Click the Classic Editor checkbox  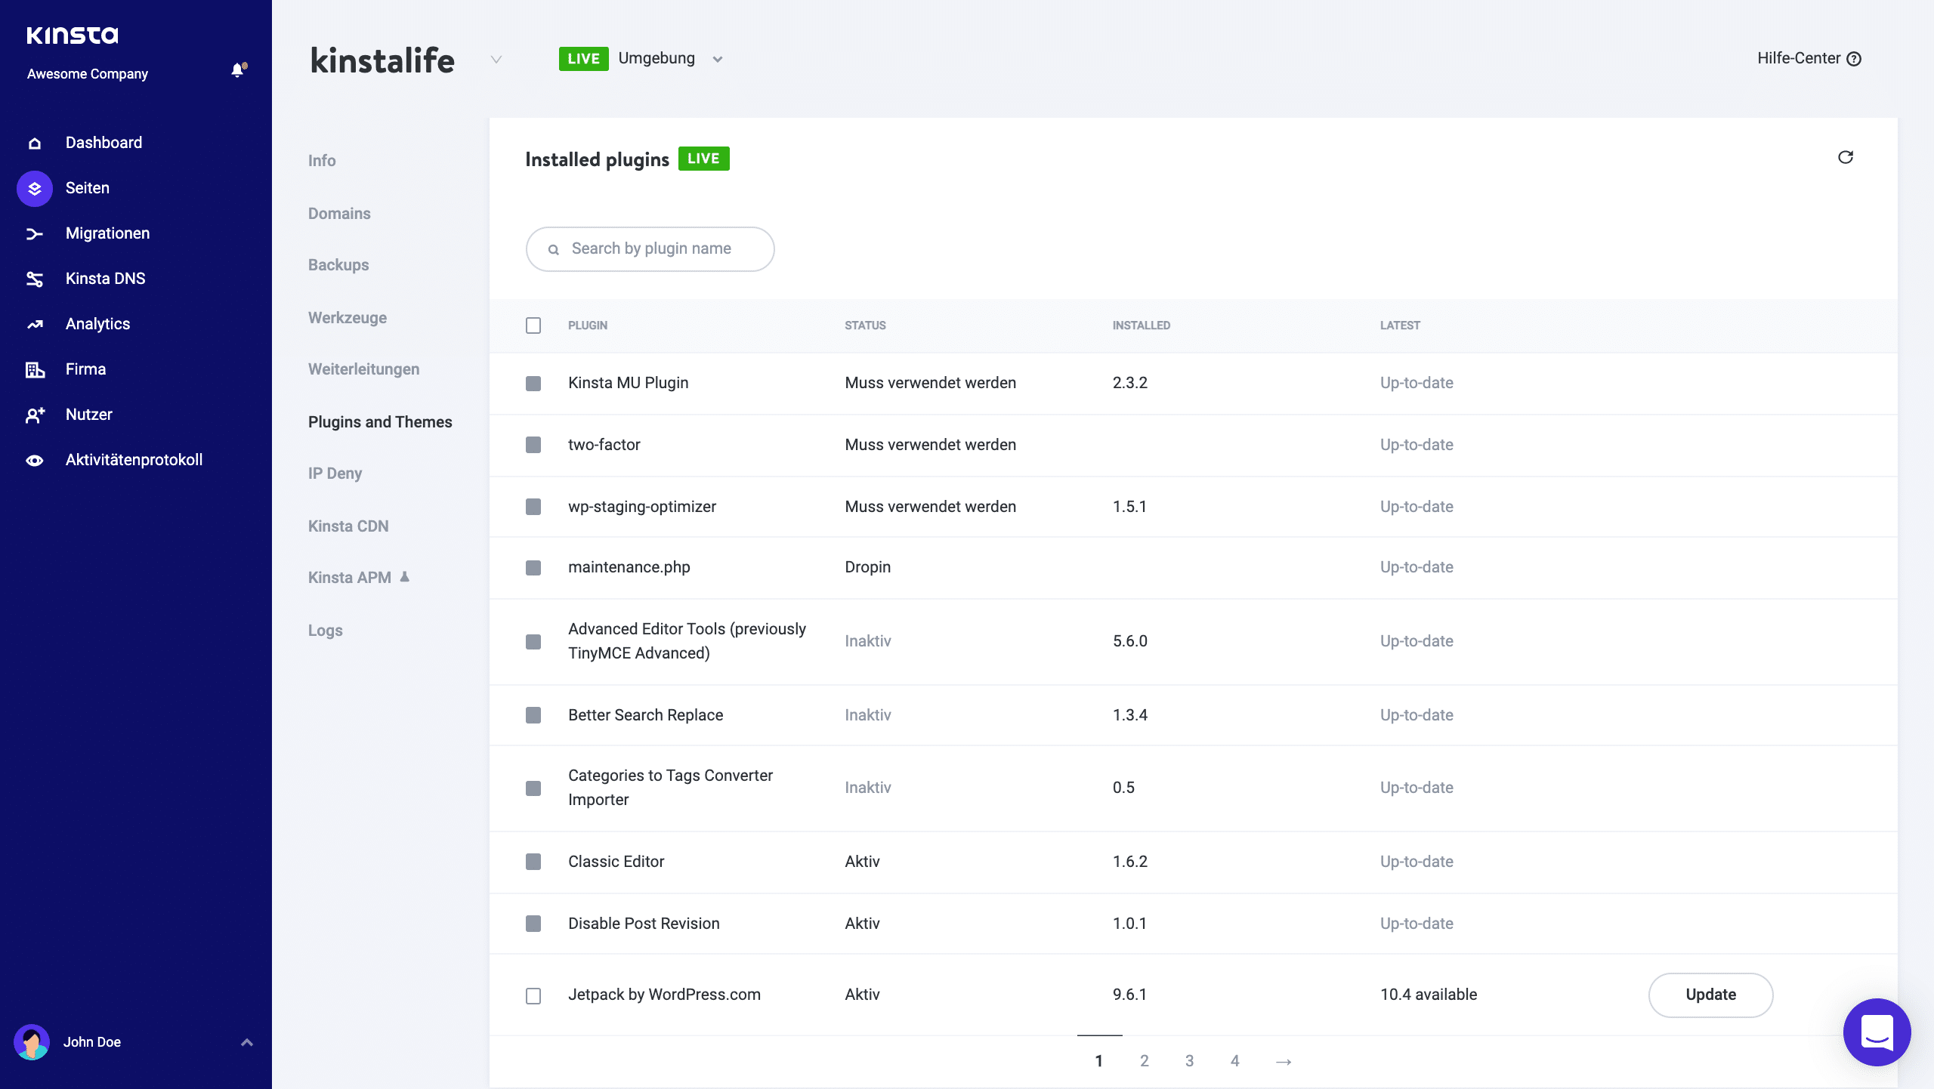(533, 862)
